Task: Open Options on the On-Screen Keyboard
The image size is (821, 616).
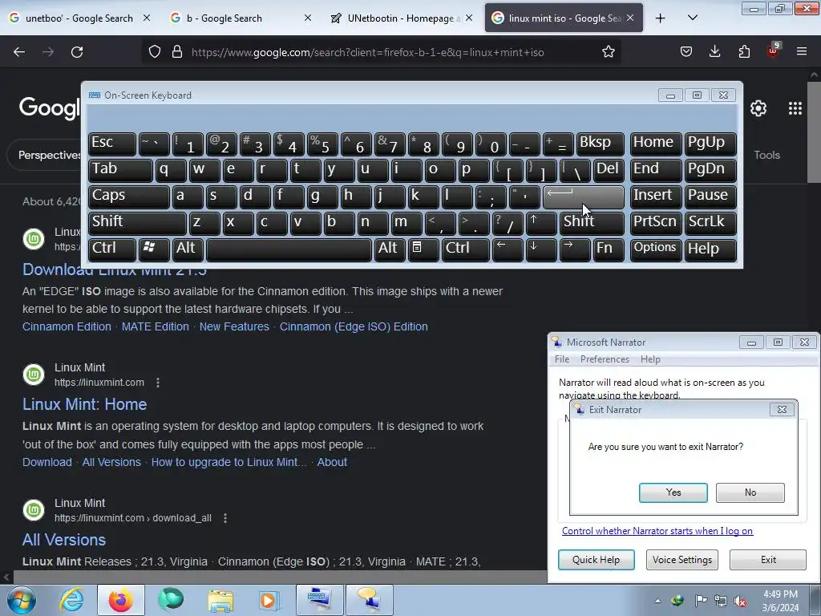Action: click(656, 249)
